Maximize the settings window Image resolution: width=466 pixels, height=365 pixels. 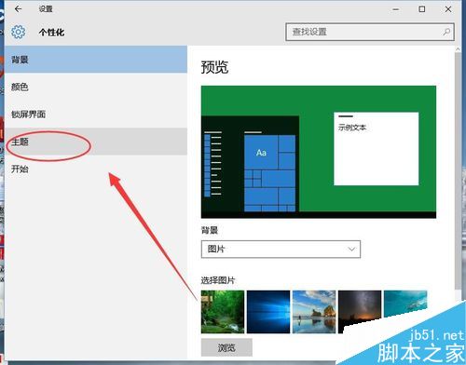coord(422,9)
